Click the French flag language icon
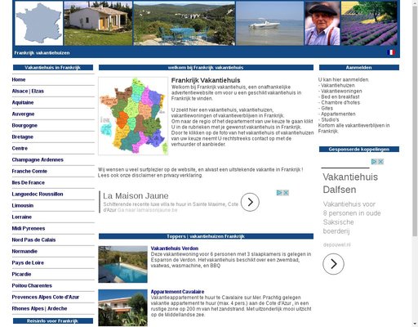This screenshot has width=418, height=327. click(x=391, y=52)
